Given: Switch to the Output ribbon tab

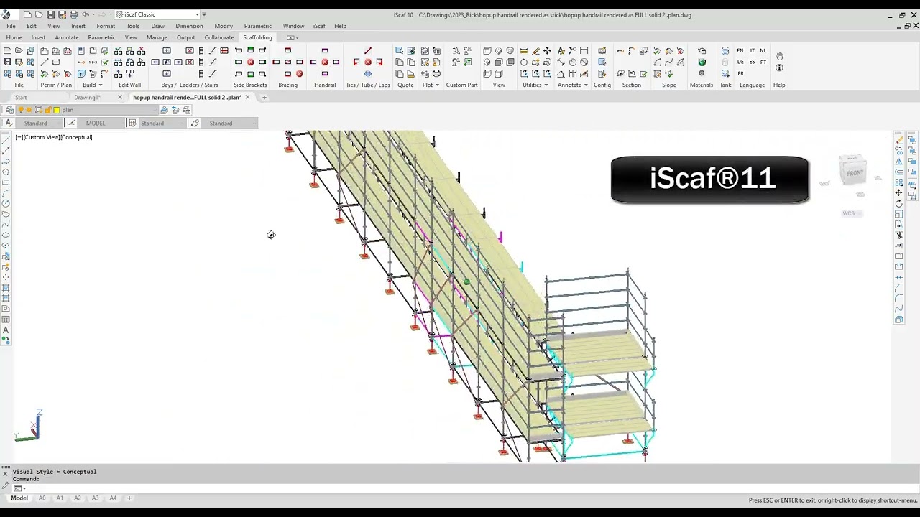Looking at the screenshot, I should pos(185,37).
